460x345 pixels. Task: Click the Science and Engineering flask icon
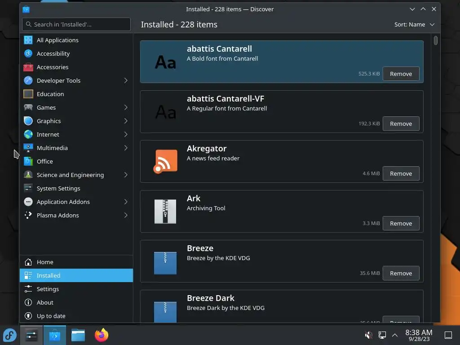tap(28, 175)
